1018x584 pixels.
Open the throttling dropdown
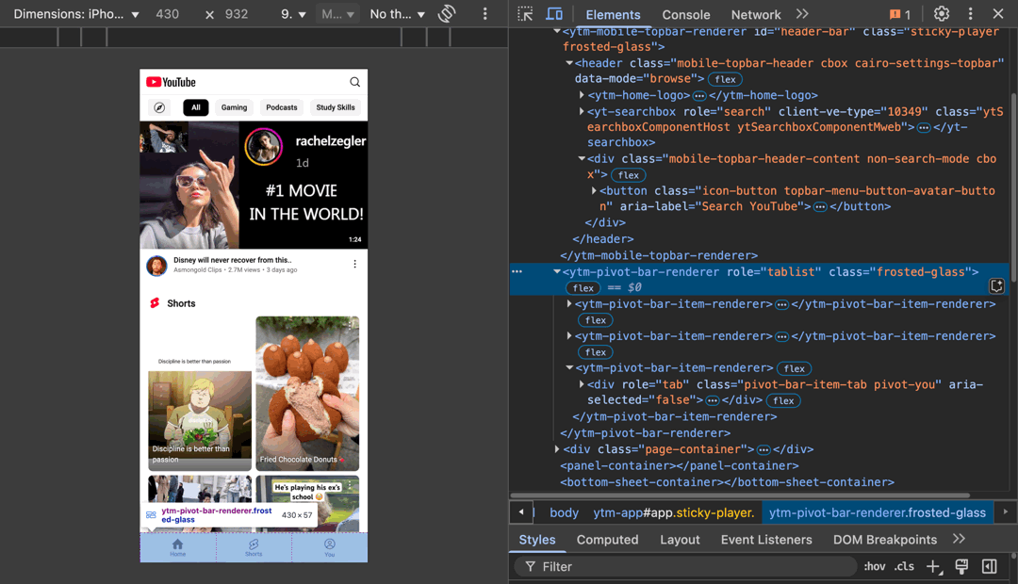pyautogui.click(x=398, y=13)
